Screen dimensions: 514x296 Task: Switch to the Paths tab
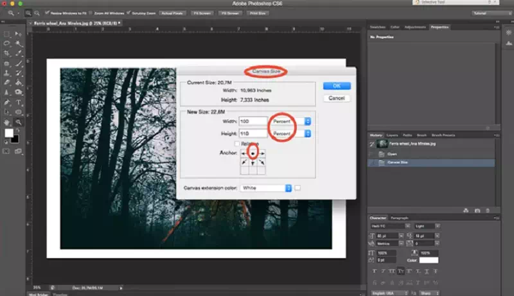point(407,135)
